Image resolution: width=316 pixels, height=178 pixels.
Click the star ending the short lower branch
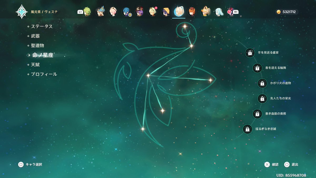point(162,110)
